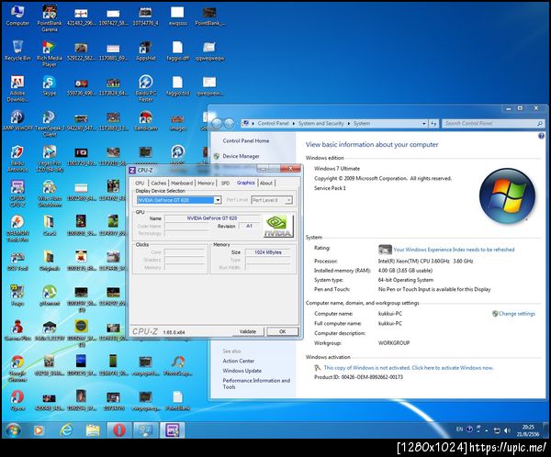Open the Baidu PC Faster shortcut

click(x=145, y=88)
